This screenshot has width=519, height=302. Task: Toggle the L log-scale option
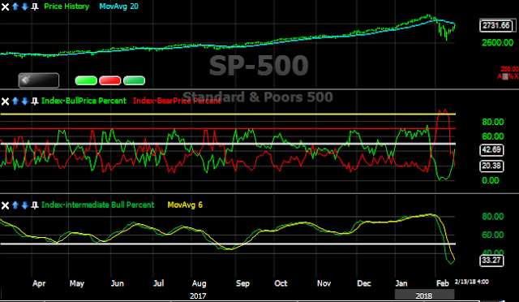pyautogui.click(x=505, y=76)
